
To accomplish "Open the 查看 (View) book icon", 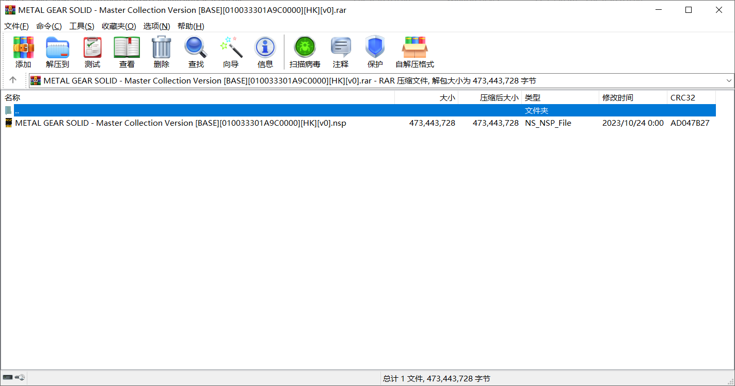I will click(127, 48).
